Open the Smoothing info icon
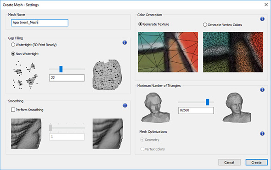The height and width of the screenshot is (170, 271). click(x=125, y=106)
